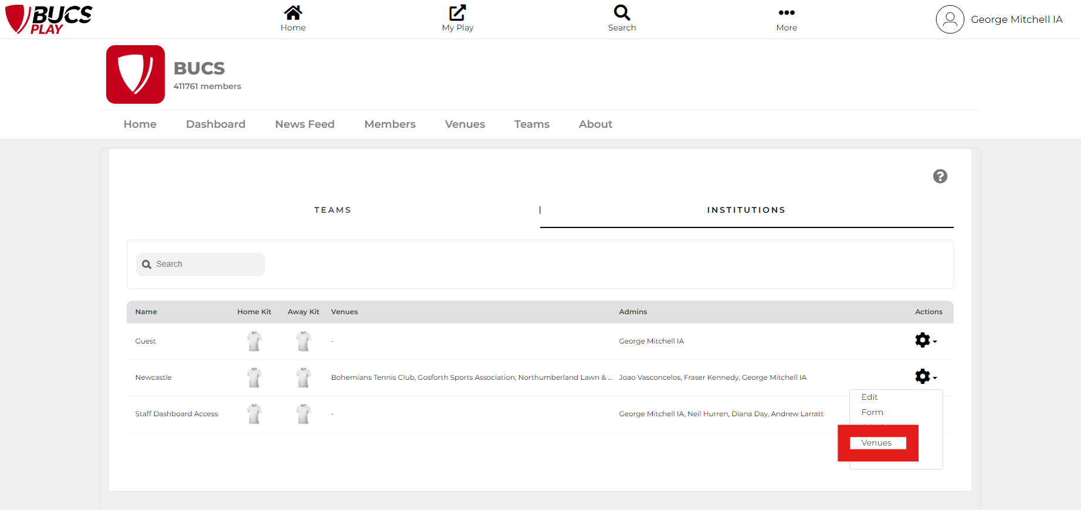Select the Guest institution name
Image resolution: width=1081 pixels, height=510 pixels.
(145, 341)
